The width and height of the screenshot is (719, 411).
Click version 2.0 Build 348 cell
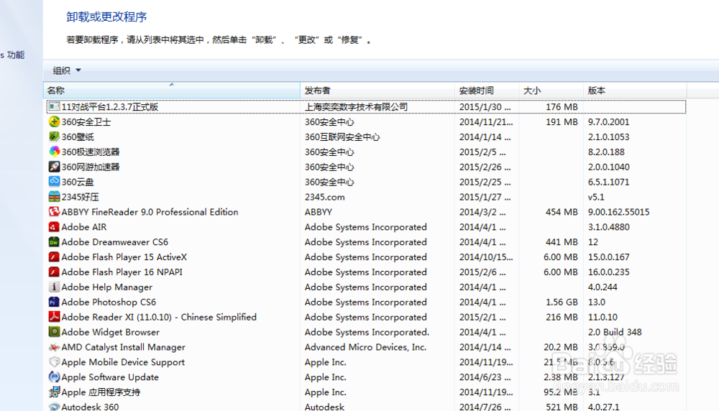[615, 332]
